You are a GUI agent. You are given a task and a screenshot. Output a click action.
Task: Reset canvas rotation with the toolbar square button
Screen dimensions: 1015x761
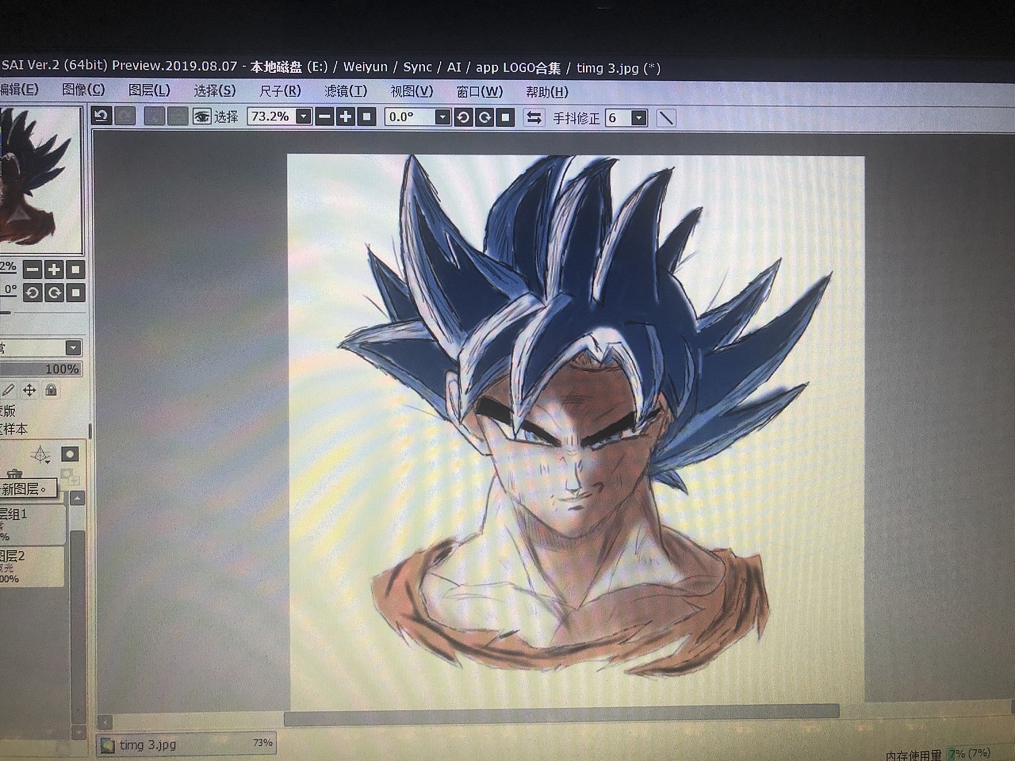(504, 117)
